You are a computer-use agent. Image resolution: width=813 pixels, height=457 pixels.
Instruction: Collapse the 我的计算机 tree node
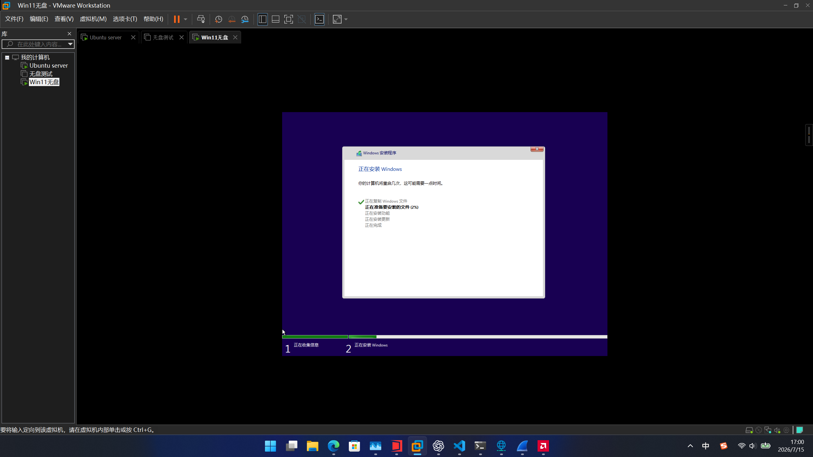tap(7, 57)
